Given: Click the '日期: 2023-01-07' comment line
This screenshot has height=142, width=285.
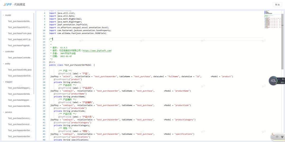Looking at the screenshot, I should click(x=61, y=56).
